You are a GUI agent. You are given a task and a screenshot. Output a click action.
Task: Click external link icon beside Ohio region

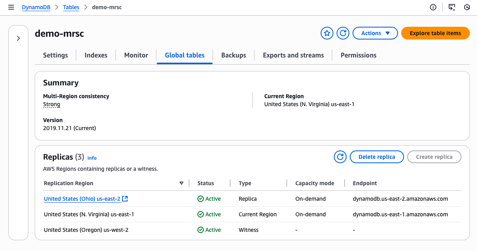click(x=125, y=199)
